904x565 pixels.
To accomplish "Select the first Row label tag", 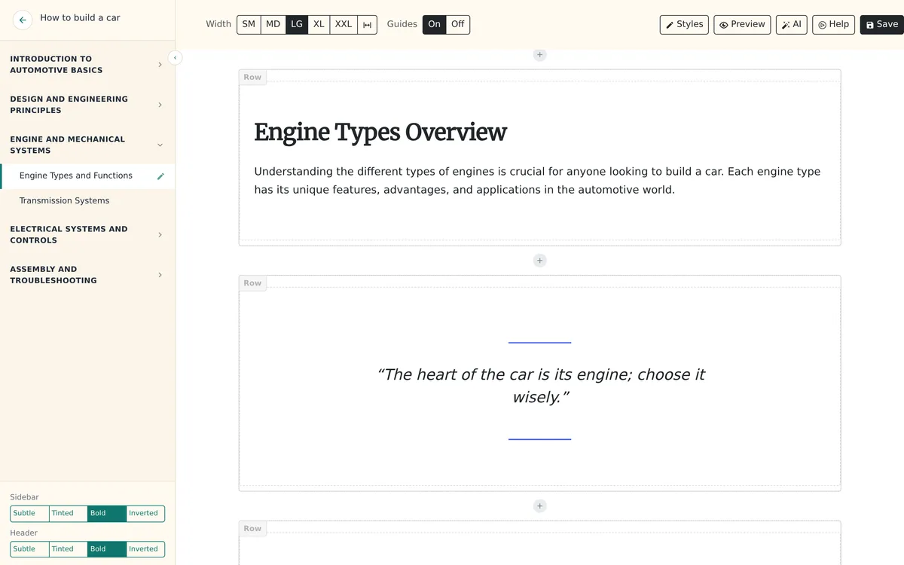I will pyautogui.click(x=252, y=77).
